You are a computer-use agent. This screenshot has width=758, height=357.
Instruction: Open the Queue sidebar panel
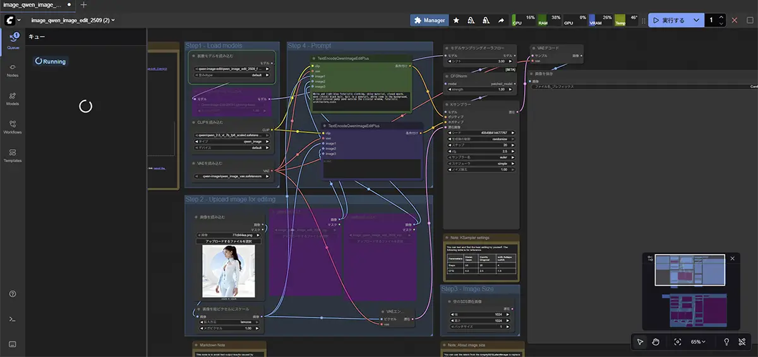12,40
